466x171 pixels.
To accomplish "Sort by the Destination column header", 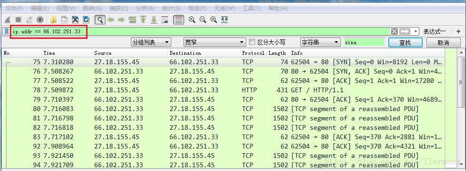I will [204, 53].
